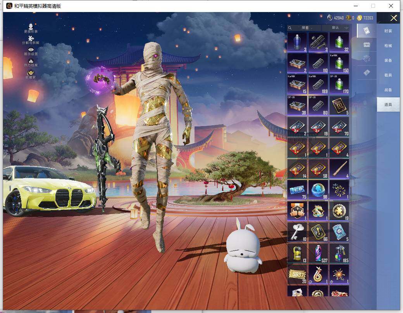Switch to the 载具 tab

point(388,75)
